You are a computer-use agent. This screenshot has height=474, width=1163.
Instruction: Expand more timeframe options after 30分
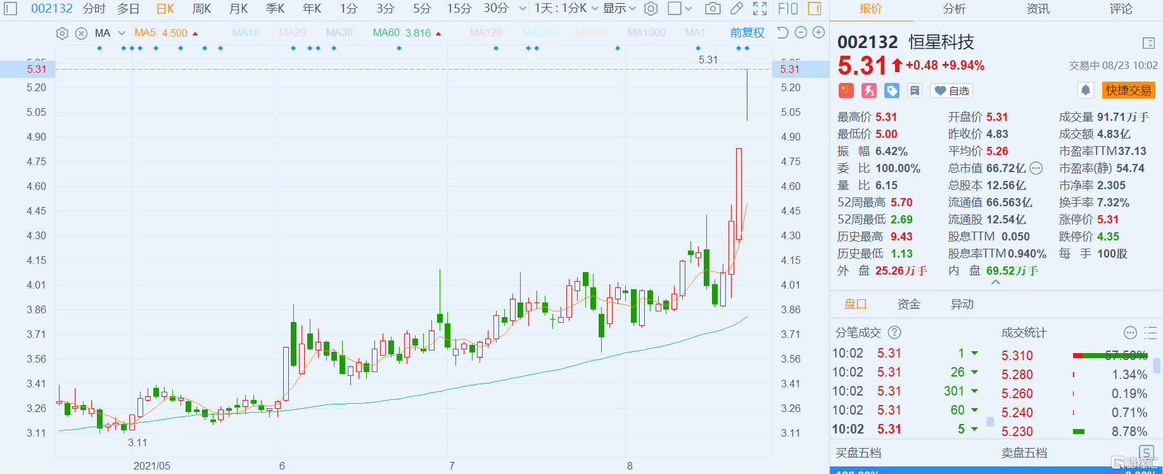click(523, 9)
